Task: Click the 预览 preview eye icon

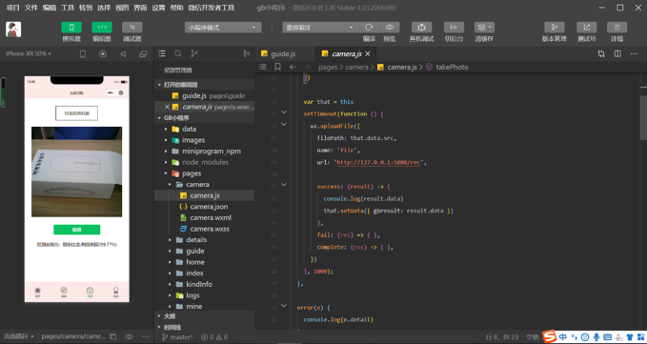Action: (x=389, y=28)
